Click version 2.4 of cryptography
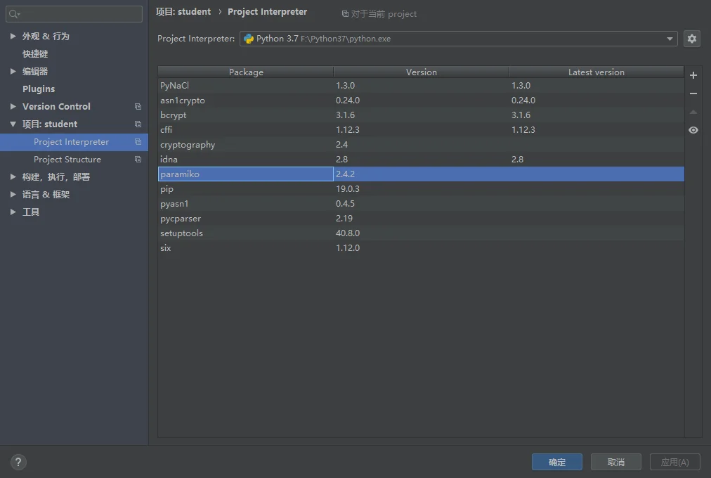711x478 pixels. click(x=341, y=145)
